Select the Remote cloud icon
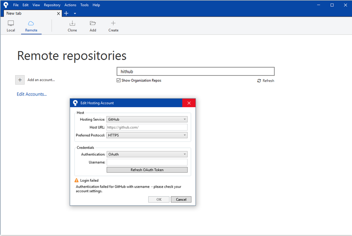The image size is (352, 236). pyautogui.click(x=31, y=24)
